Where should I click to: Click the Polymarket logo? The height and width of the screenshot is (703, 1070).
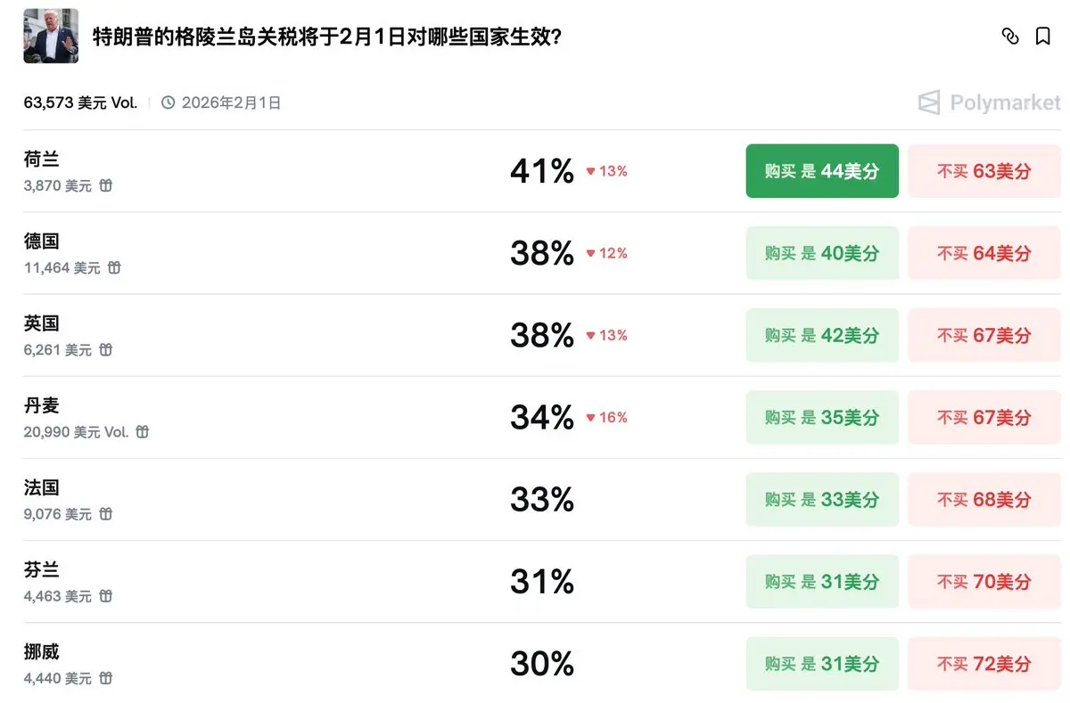(990, 102)
